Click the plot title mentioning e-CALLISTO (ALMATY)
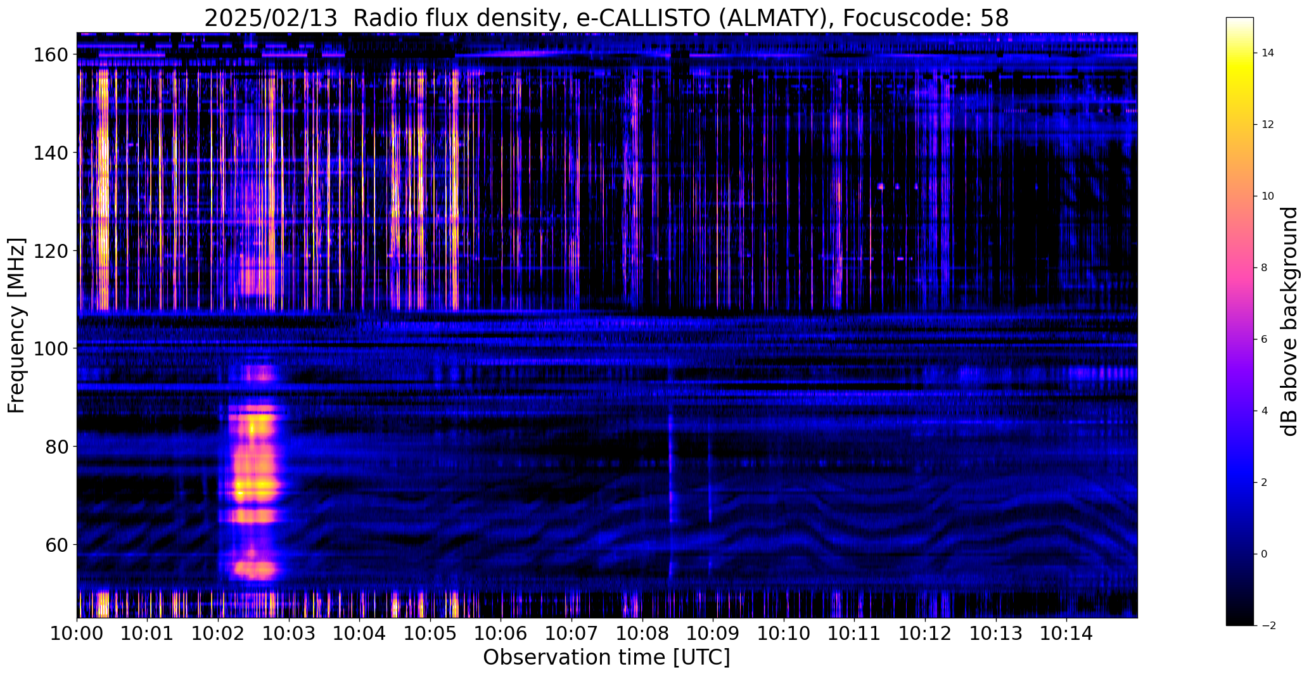The height and width of the screenshot is (676, 1309). [x=606, y=18]
